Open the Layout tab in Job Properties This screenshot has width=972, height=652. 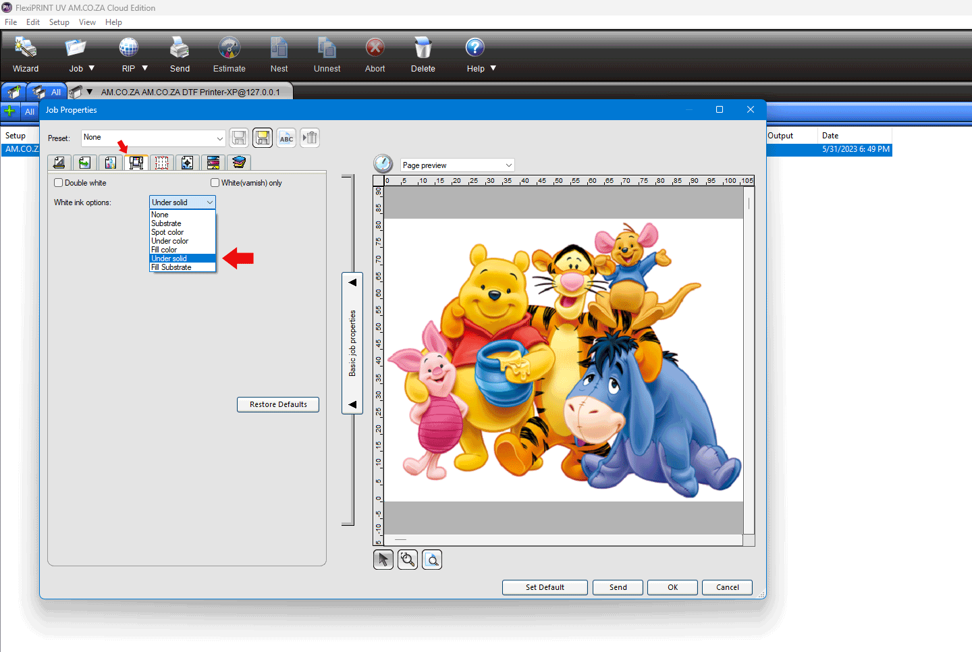pyautogui.click(x=59, y=162)
